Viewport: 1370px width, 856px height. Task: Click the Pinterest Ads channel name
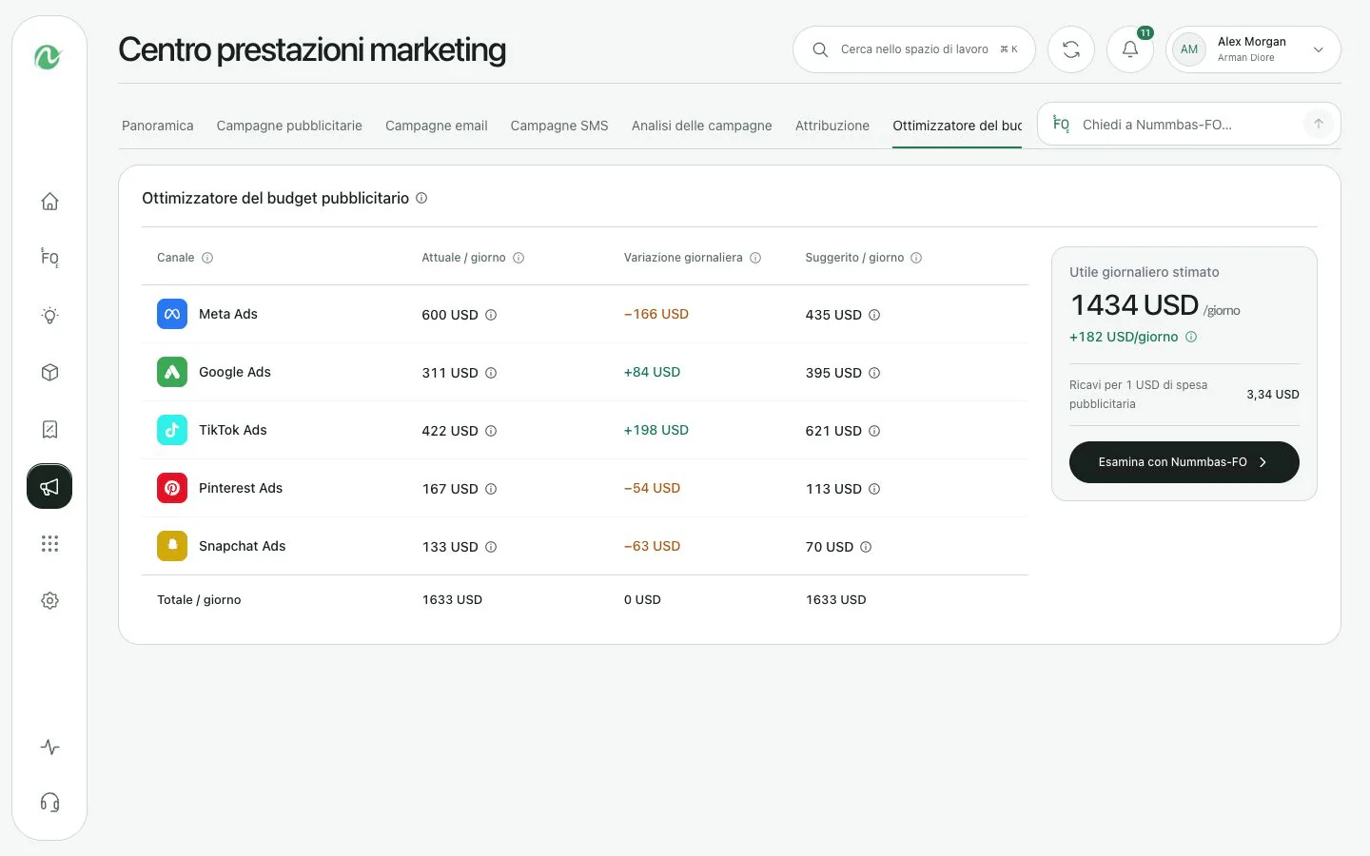pyautogui.click(x=241, y=488)
